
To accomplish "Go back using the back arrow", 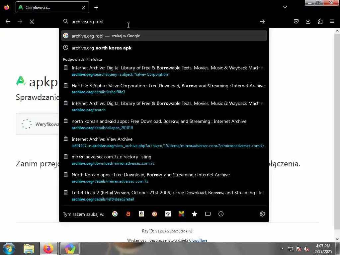I will (8, 22).
